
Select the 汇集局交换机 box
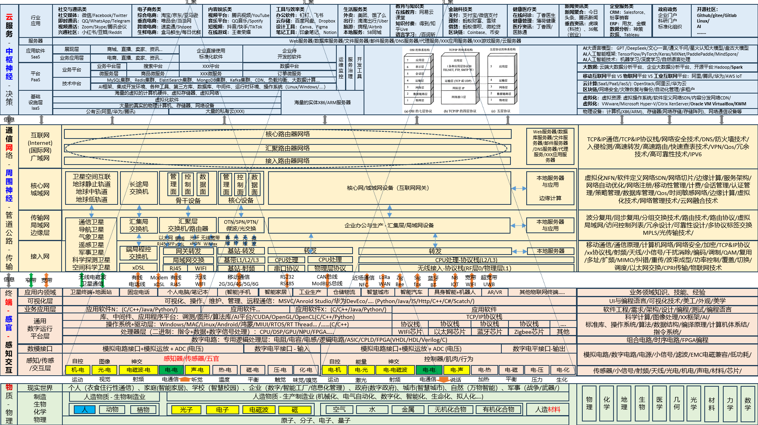(139, 225)
